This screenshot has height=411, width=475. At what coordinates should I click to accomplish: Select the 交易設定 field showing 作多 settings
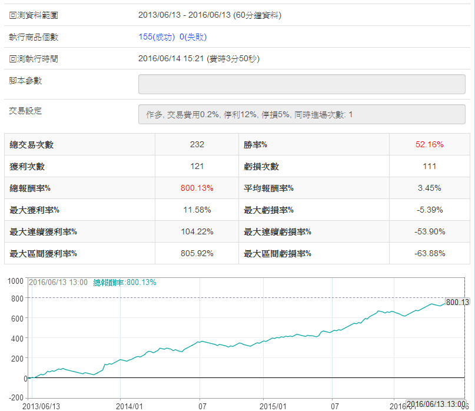tap(301, 114)
